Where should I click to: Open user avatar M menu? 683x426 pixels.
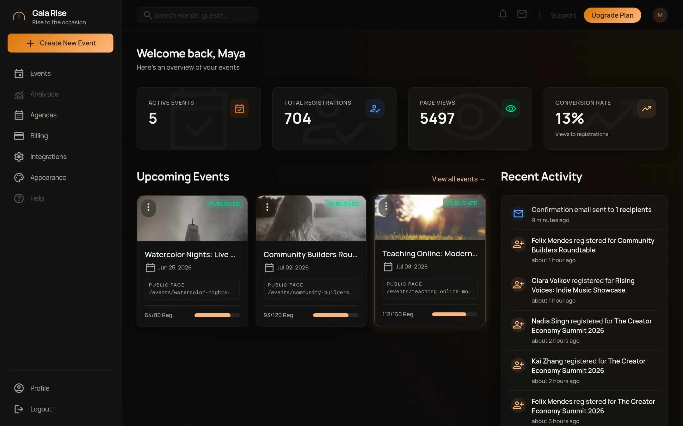click(x=660, y=15)
